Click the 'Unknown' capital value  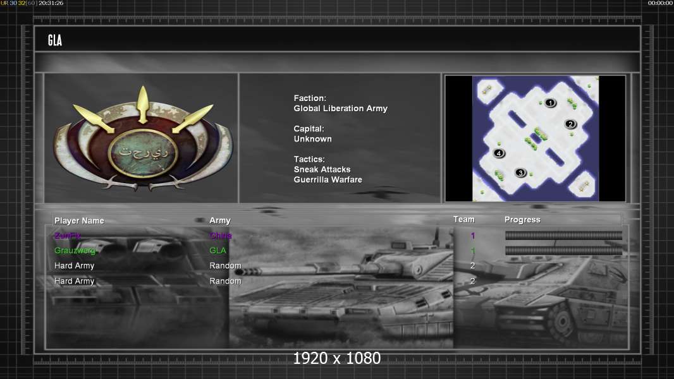point(312,139)
